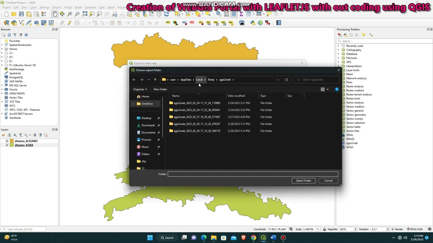
Task: Select the Pan Map hand tool
Action: [55, 14]
